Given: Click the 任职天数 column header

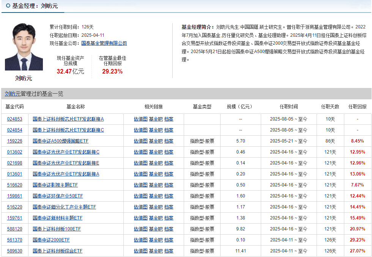Looking at the screenshot, I should pyautogui.click(x=330, y=107).
